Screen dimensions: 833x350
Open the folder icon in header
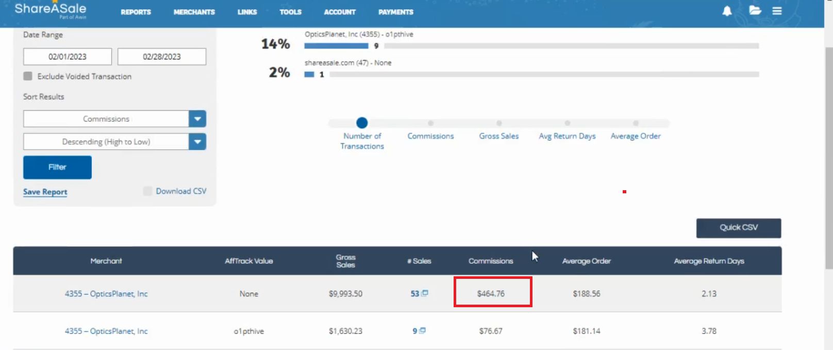755,10
